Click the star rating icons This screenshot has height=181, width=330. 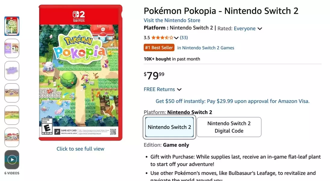162,38
